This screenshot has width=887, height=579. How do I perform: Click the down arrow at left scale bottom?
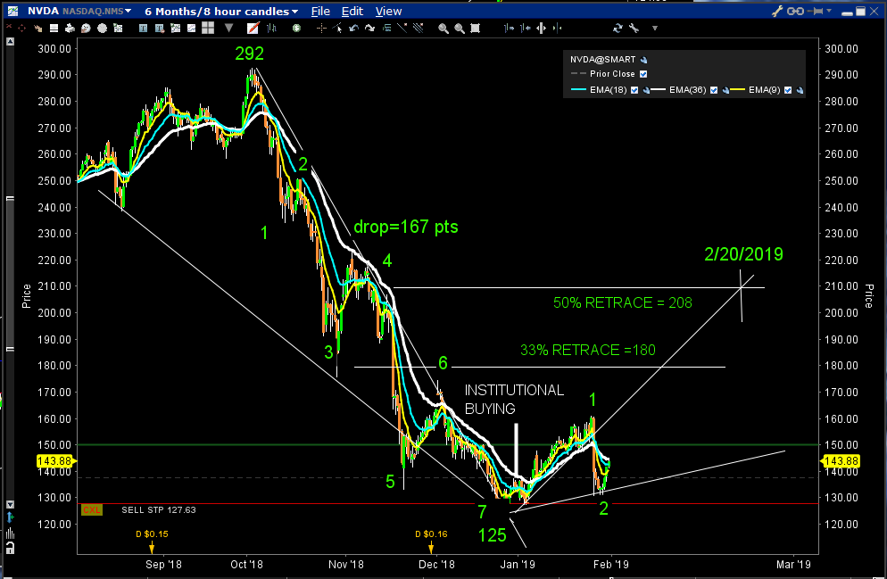point(10,504)
